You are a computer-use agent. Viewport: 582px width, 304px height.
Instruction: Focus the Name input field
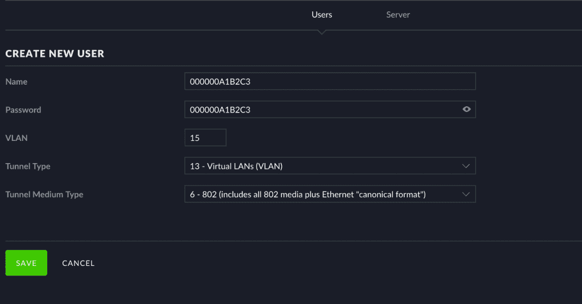pos(330,81)
